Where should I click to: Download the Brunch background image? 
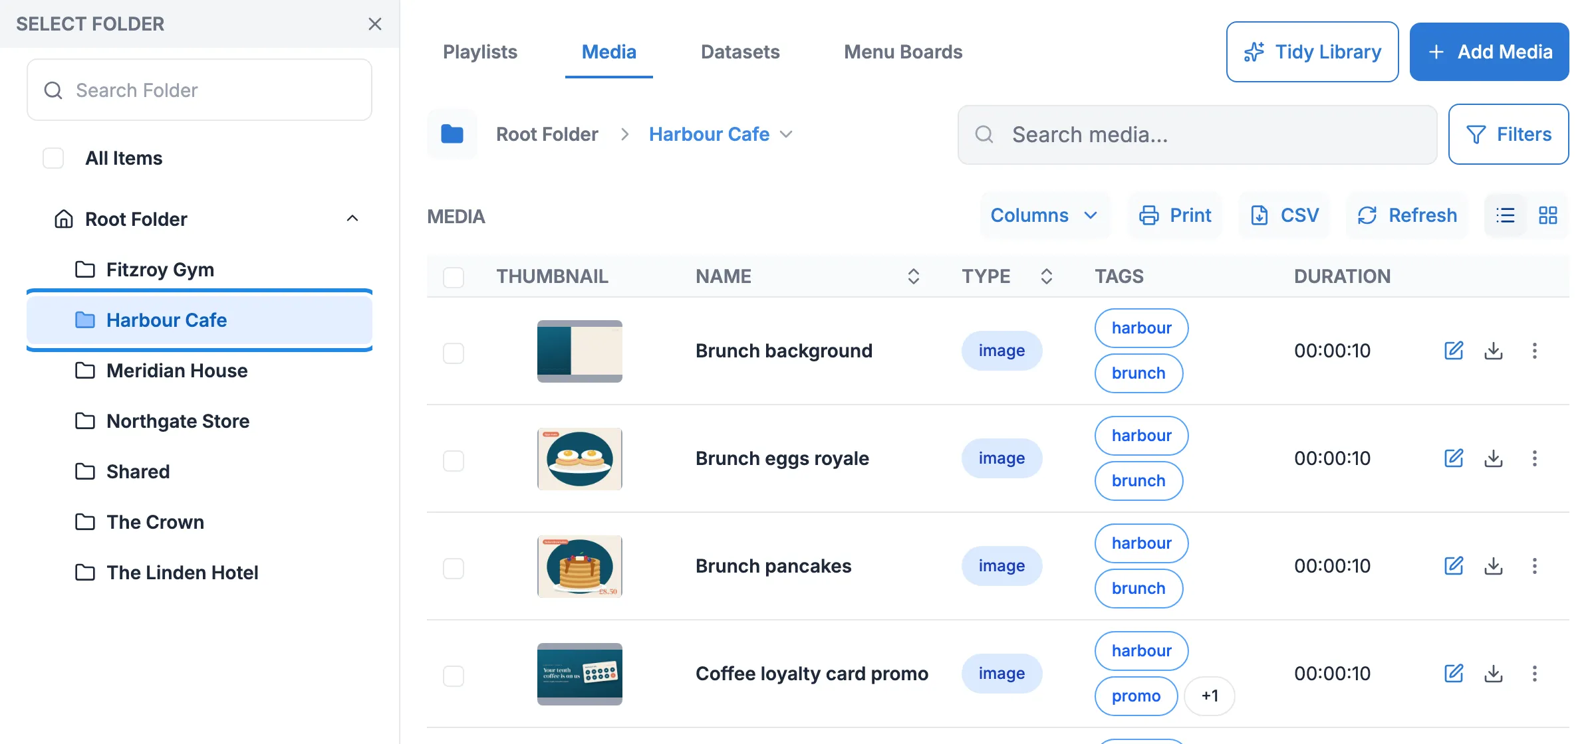[x=1494, y=351]
